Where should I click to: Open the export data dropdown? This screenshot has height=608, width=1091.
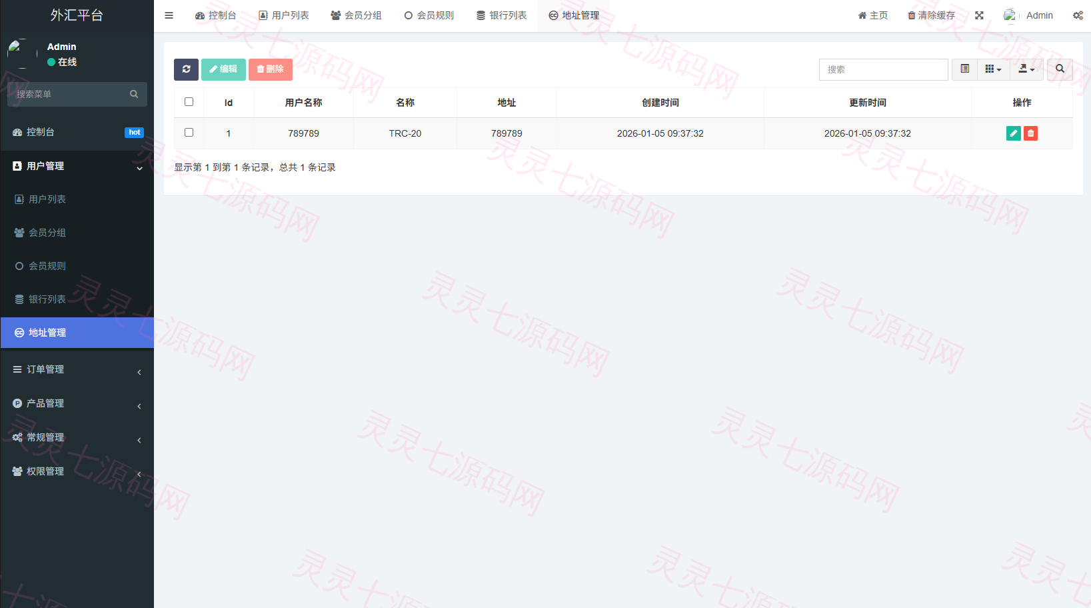1026,69
